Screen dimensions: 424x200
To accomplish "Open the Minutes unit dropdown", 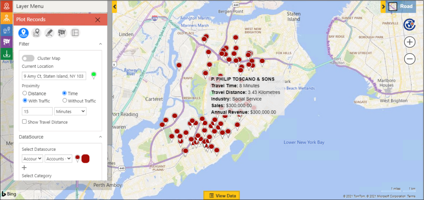I will pos(70,111).
